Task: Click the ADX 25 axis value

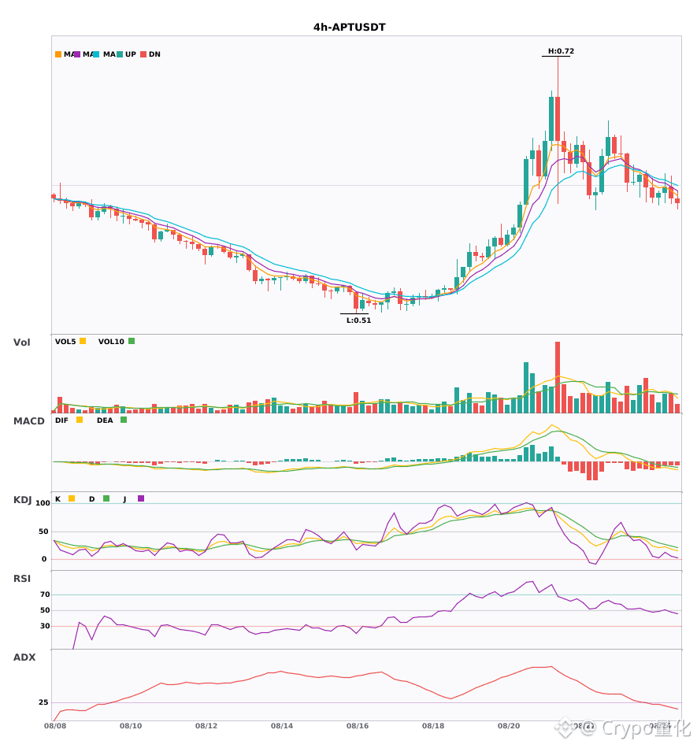Action: [x=43, y=702]
